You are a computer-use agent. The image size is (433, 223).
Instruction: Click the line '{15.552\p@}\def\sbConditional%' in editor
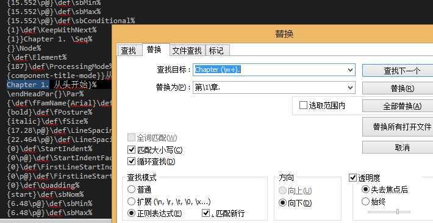[x=71, y=21]
